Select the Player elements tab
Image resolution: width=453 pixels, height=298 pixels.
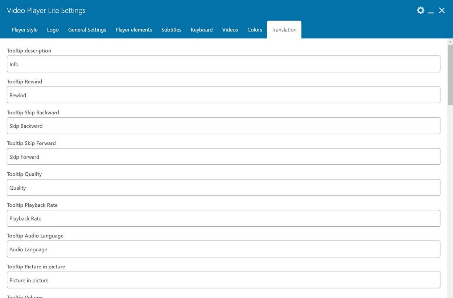(x=134, y=30)
